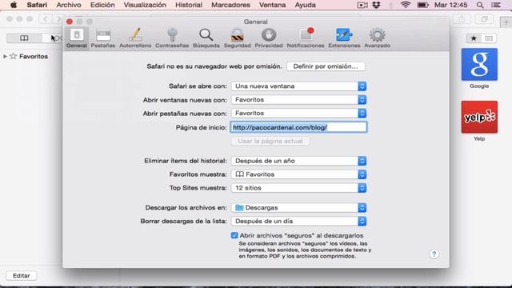Go back with Safari back arrow
512x288 pixels.
coord(46,19)
